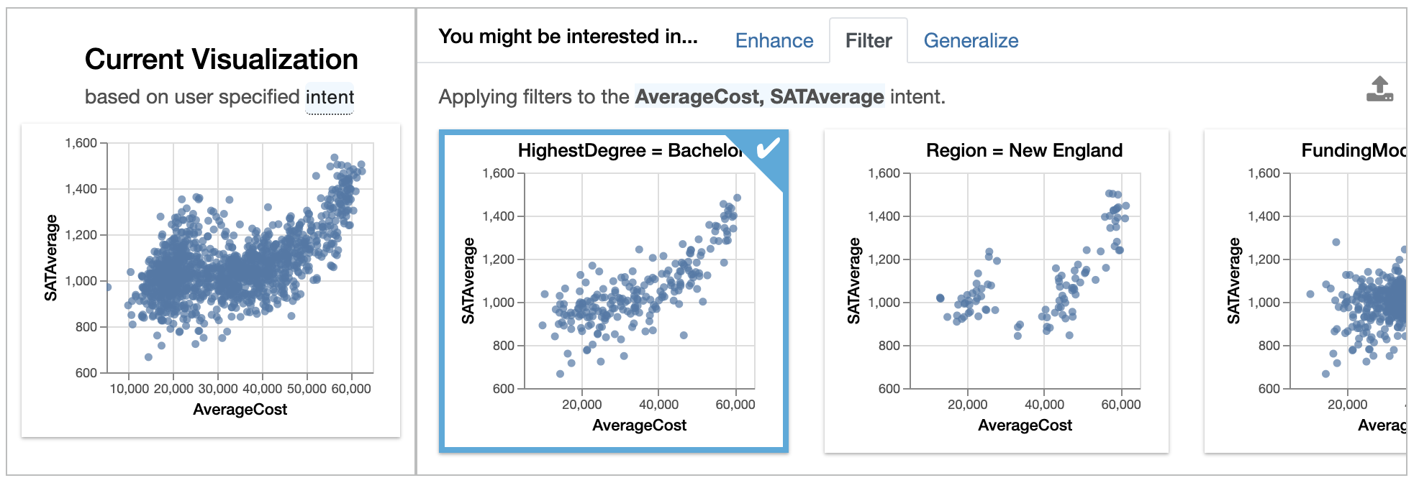Click SATAverage axis label in current visualization
This screenshot has height=483, width=1419.
(51, 257)
